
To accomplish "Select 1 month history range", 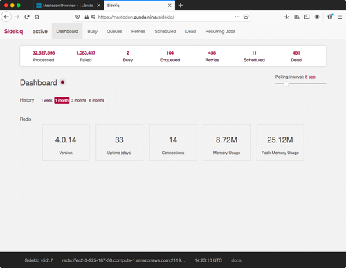I will 62,100.
